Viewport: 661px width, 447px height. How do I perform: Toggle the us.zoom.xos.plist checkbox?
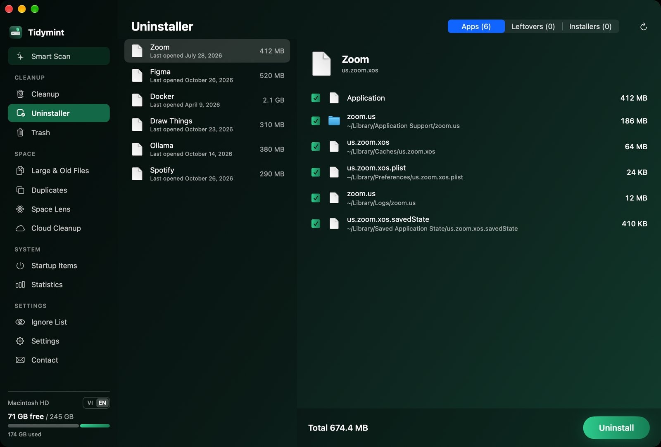coord(316,172)
